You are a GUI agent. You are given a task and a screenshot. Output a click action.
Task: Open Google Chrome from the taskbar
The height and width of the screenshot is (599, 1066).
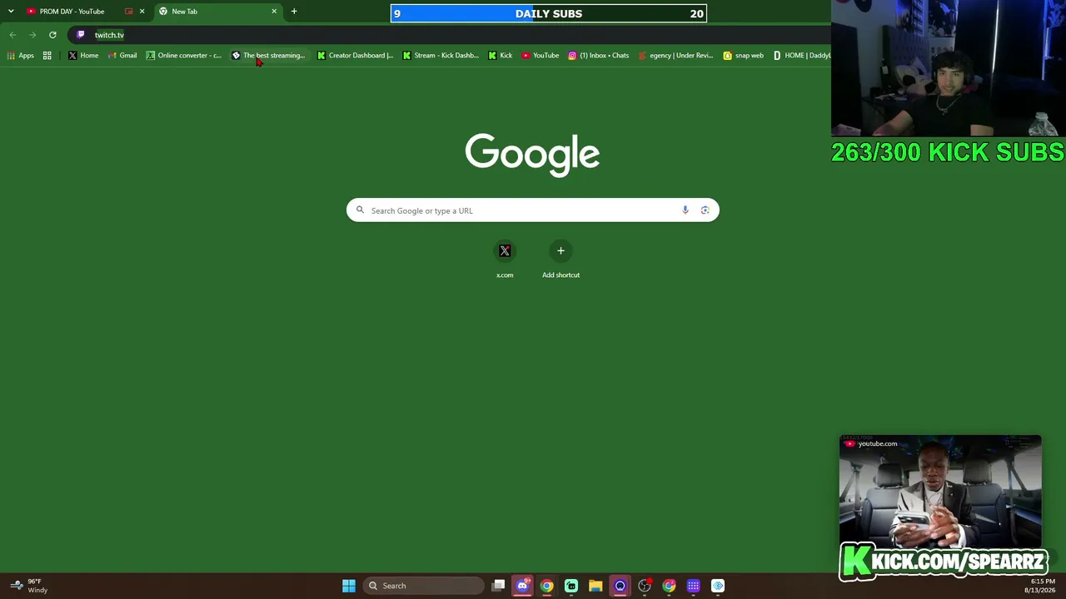pos(546,586)
